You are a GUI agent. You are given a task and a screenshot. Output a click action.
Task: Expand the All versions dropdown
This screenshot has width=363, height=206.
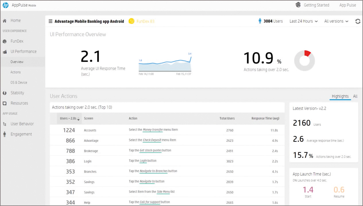click(x=336, y=21)
